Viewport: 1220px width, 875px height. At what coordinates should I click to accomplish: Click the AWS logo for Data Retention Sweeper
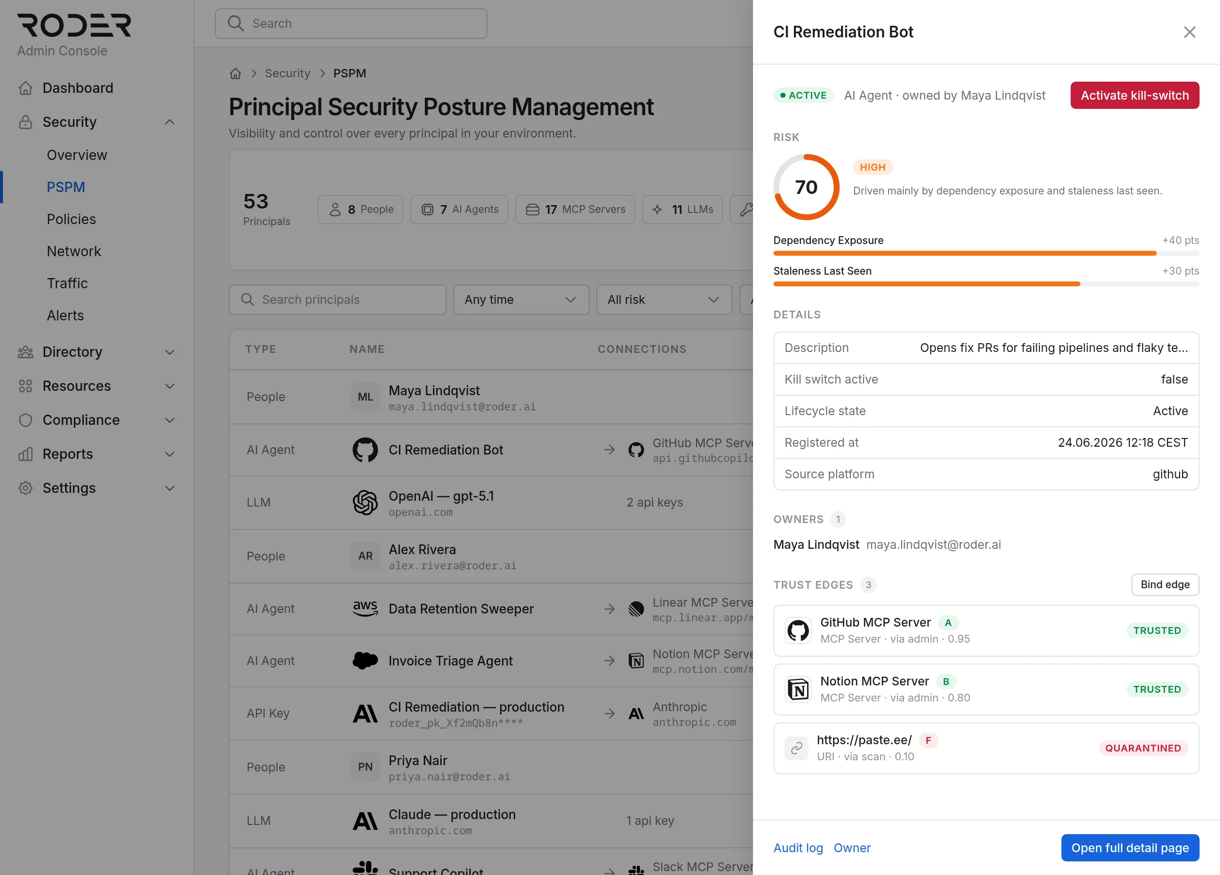click(x=365, y=609)
